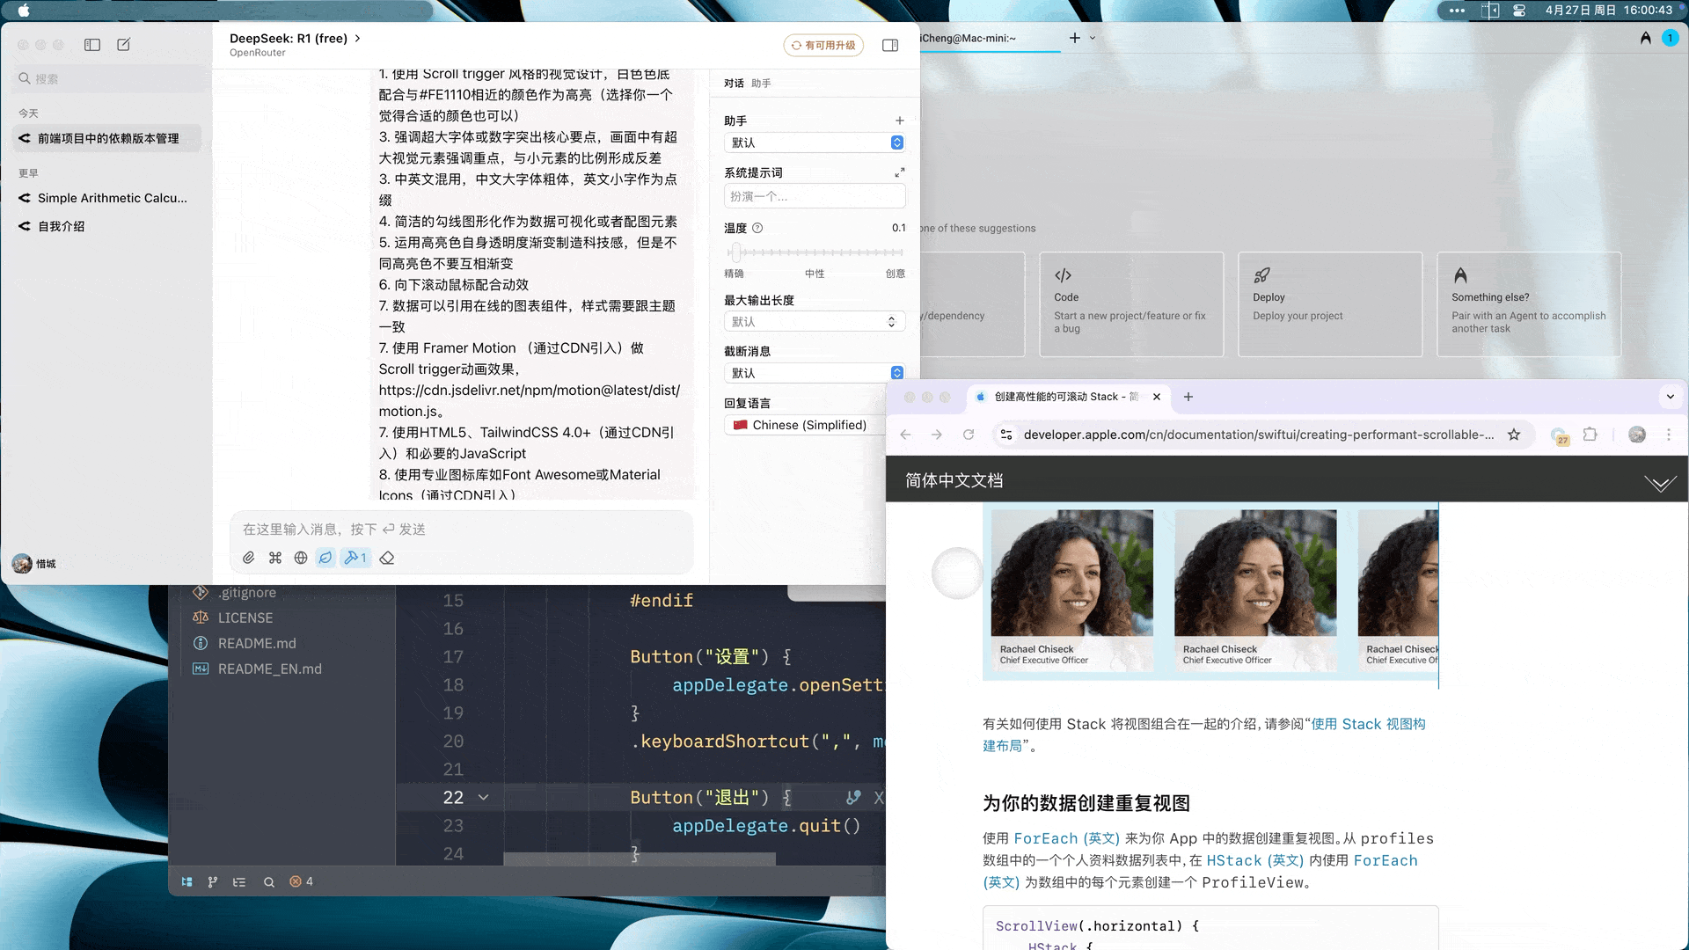Click the 有可用升级 upgrade button
This screenshot has height=950, width=1689.
click(823, 46)
